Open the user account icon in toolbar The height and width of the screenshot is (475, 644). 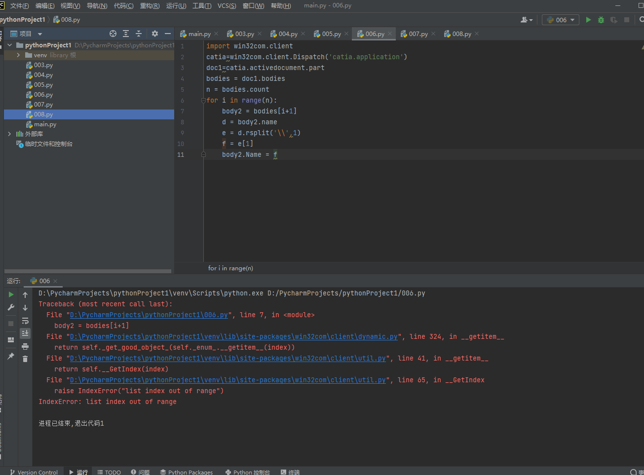(x=527, y=20)
